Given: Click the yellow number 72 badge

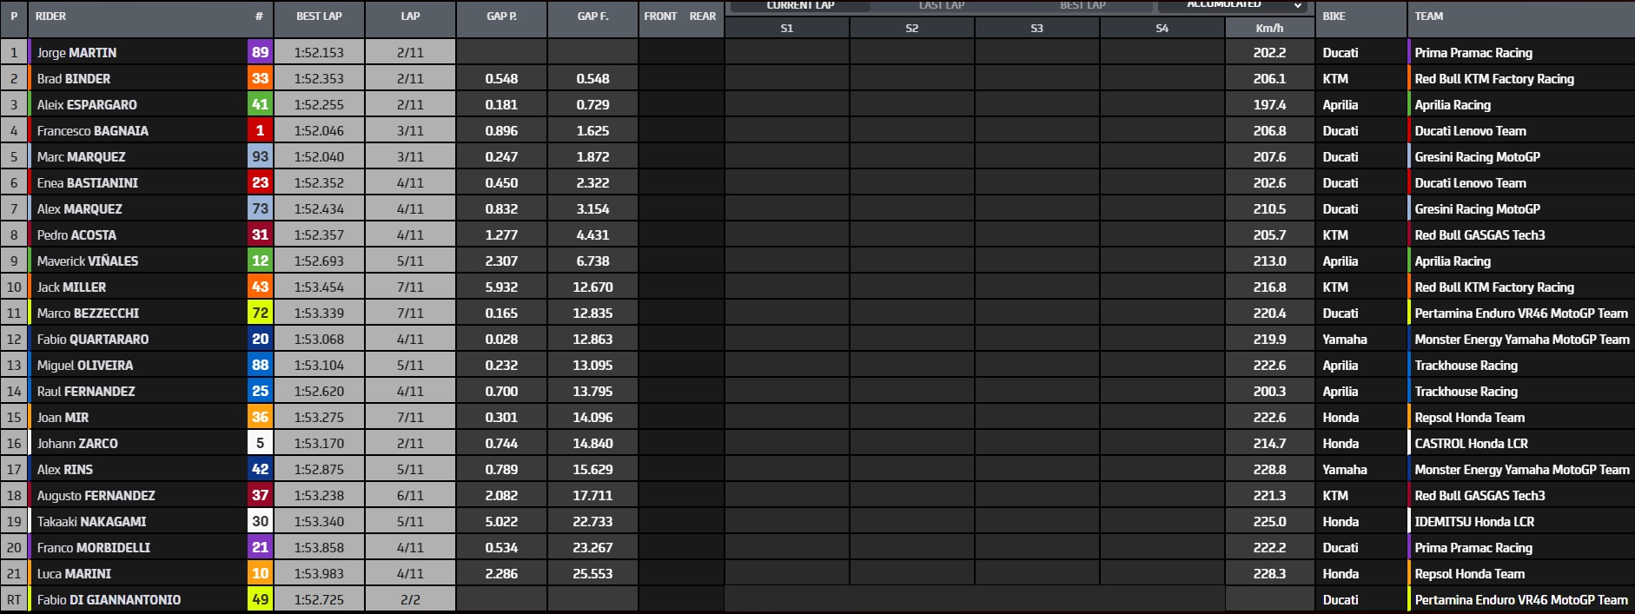Looking at the screenshot, I should (260, 313).
